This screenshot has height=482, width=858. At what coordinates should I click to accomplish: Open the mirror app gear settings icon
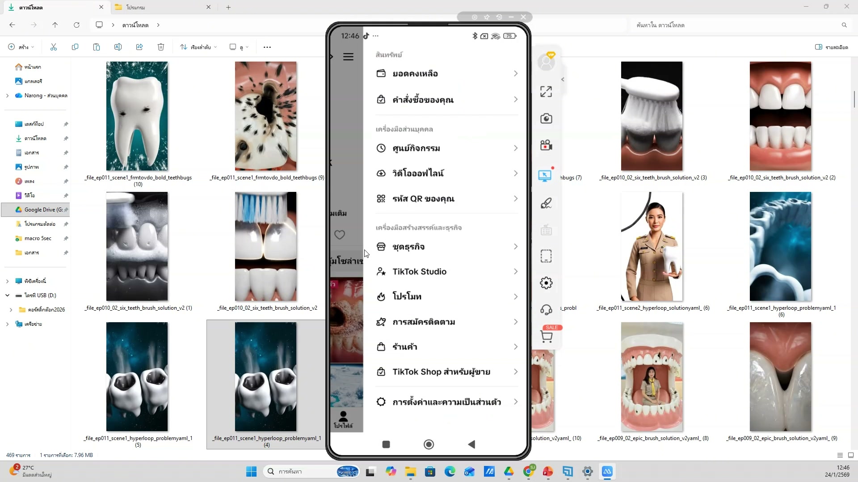(x=546, y=283)
